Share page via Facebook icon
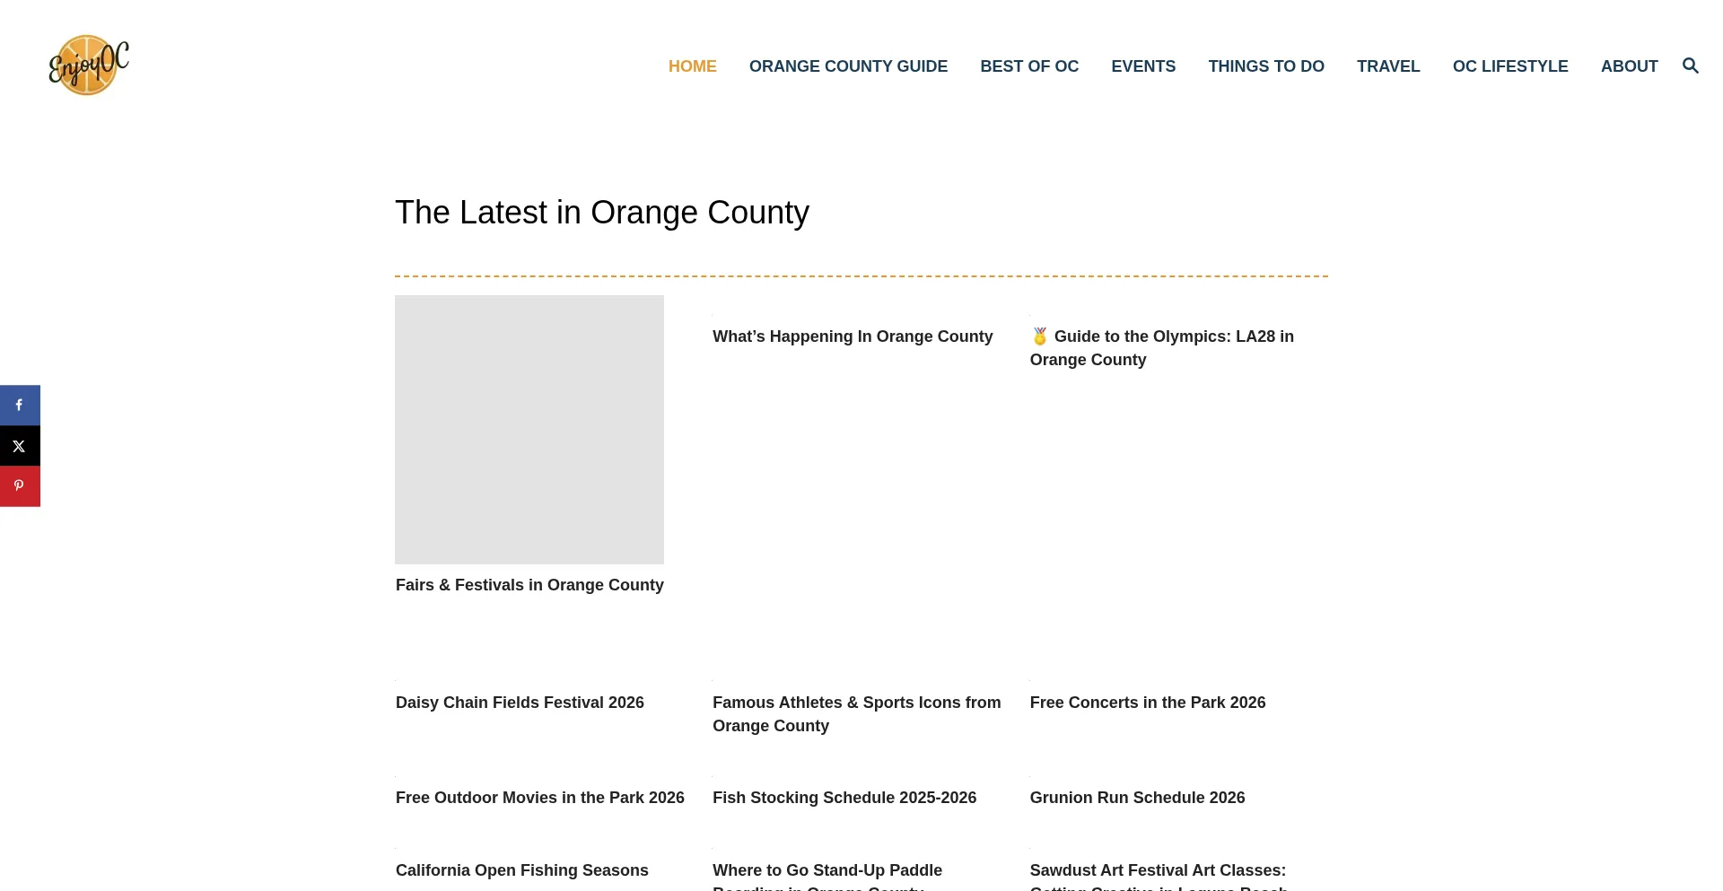 [20, 405]
